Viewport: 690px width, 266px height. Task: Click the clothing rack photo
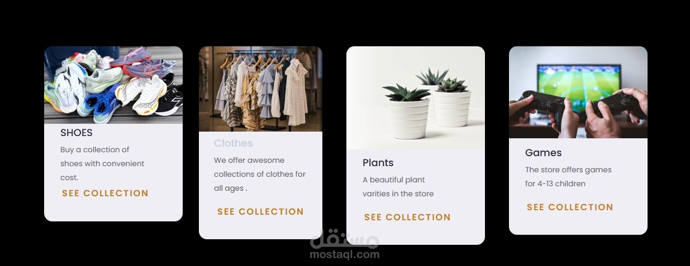point(260,89)
